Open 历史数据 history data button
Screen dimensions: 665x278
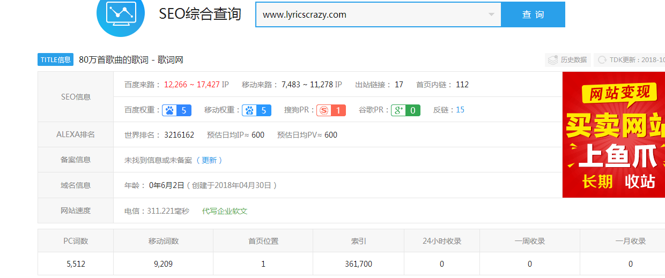tap(568, 60)
